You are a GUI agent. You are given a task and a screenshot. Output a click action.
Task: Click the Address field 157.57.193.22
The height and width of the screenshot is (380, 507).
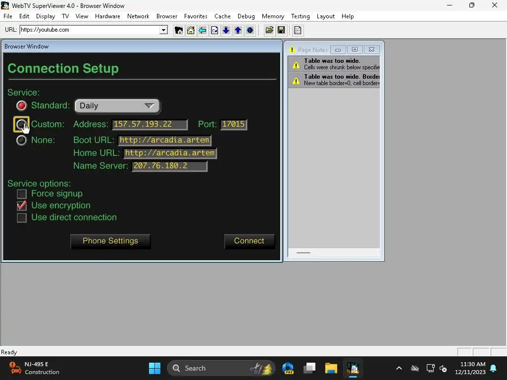click(150, 124)
